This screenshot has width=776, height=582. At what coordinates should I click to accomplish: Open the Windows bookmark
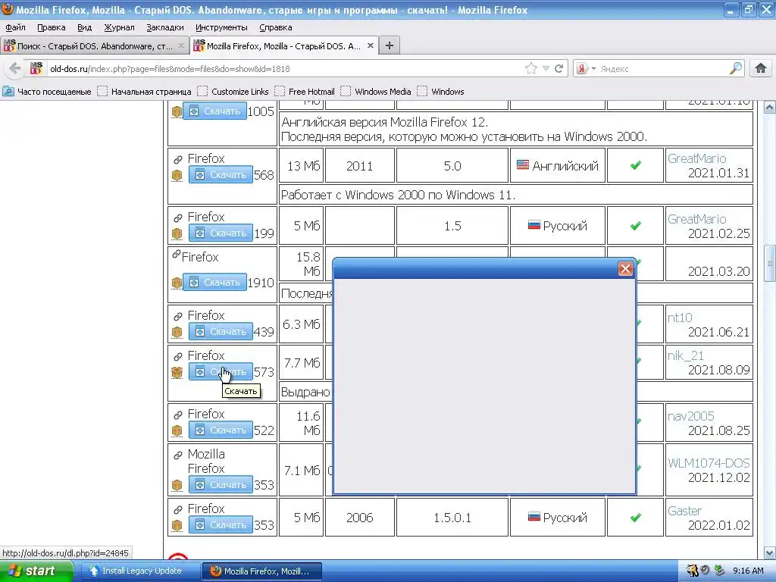[x=441, y=92]
